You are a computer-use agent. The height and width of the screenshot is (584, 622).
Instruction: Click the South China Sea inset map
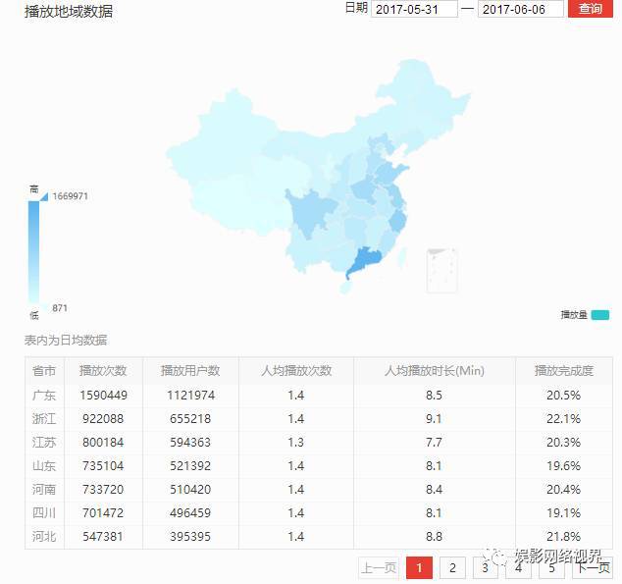point(441,271)
